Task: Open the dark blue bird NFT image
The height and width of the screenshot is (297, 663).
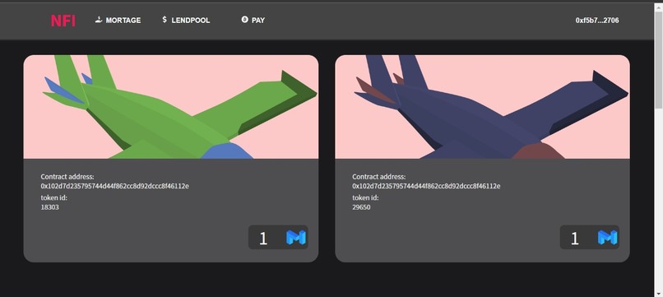Action: pos(483,107)
